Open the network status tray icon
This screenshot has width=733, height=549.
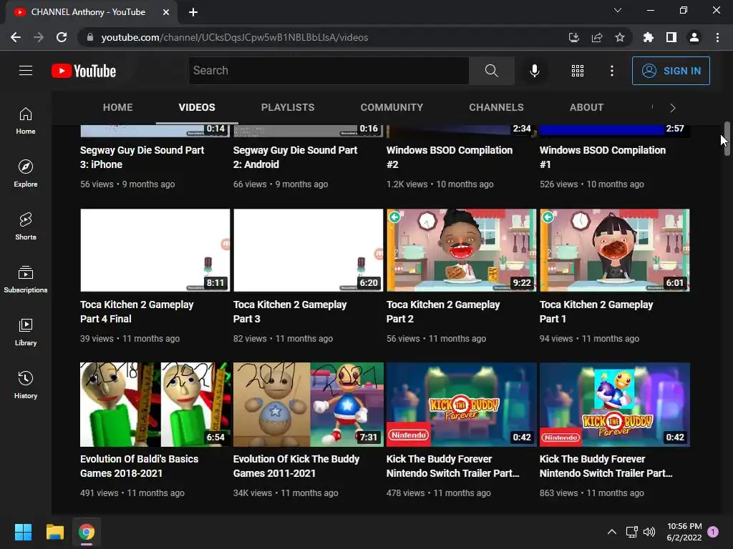tap(631, 532)
